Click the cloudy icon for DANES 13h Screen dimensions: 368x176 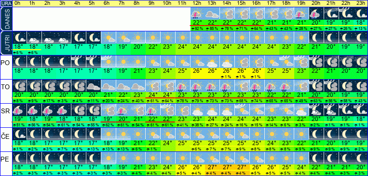pos(212,14)
